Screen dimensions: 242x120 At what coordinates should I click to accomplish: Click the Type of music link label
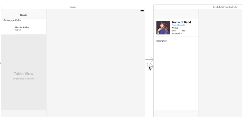click(x=178, y=25)
